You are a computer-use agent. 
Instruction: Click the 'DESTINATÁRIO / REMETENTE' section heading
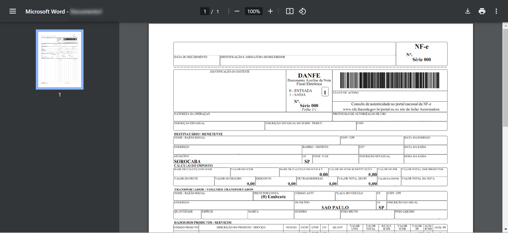pos(198,134)
